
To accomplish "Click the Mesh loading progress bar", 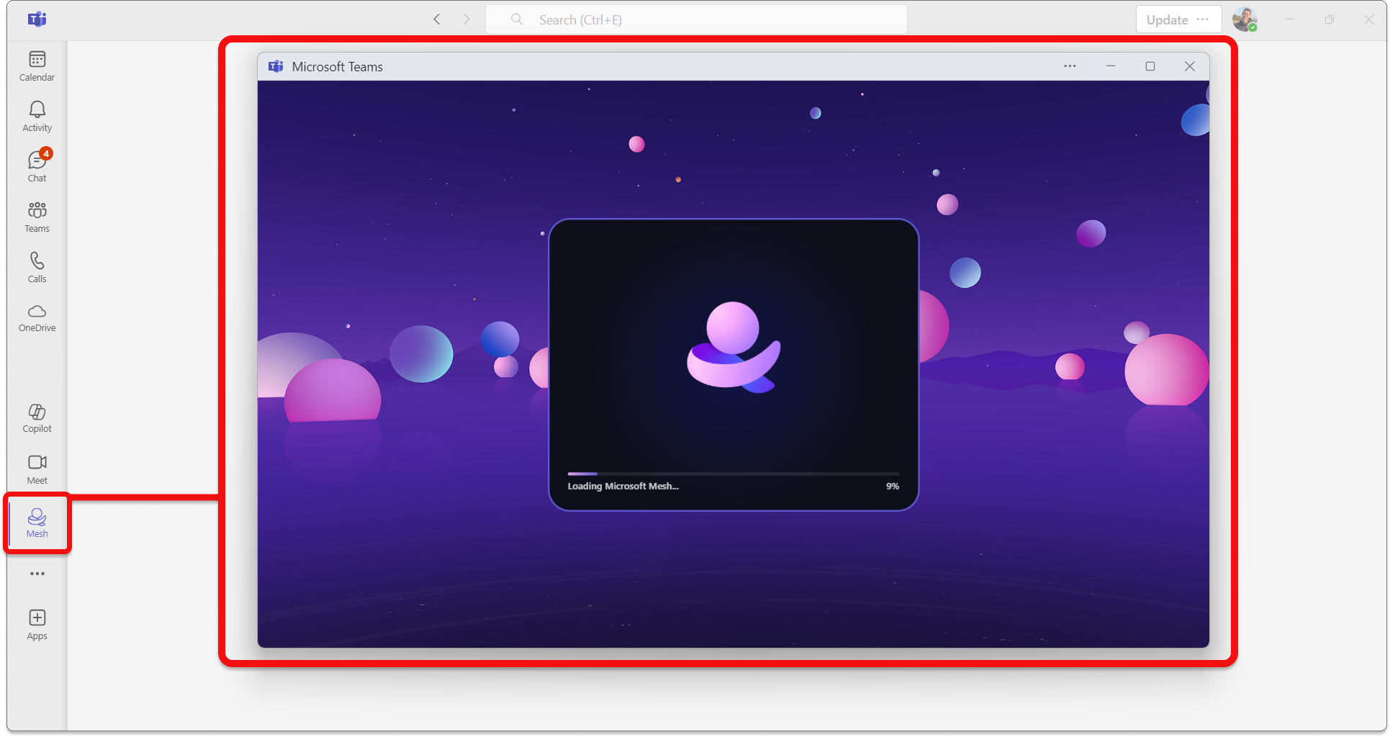I will 733,474.
